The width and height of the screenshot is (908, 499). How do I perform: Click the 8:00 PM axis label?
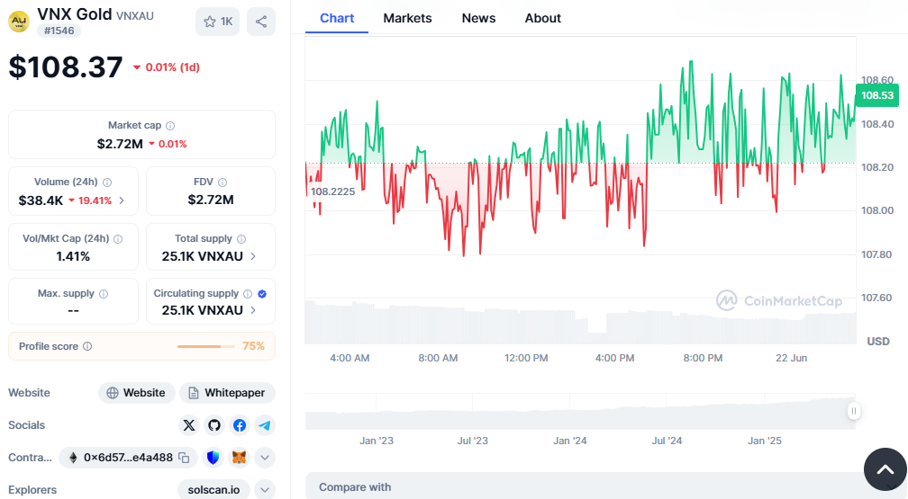point(703,359)
